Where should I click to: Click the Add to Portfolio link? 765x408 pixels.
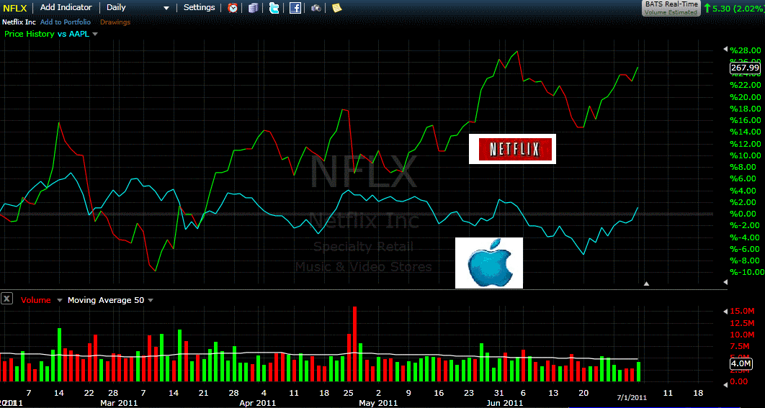click(x=66, y=22)
